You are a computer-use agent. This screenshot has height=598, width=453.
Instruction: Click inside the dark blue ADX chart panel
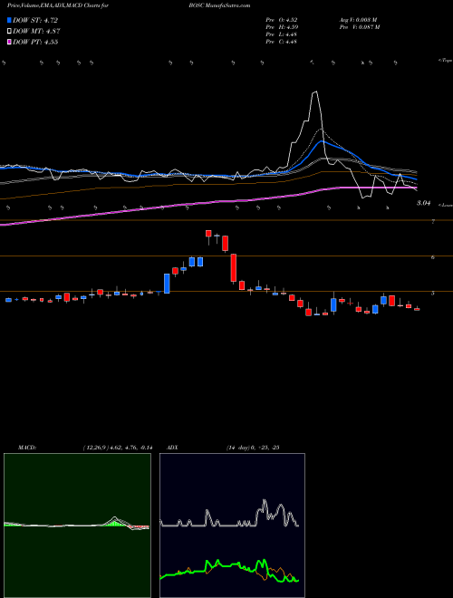[x=232, y=526]
